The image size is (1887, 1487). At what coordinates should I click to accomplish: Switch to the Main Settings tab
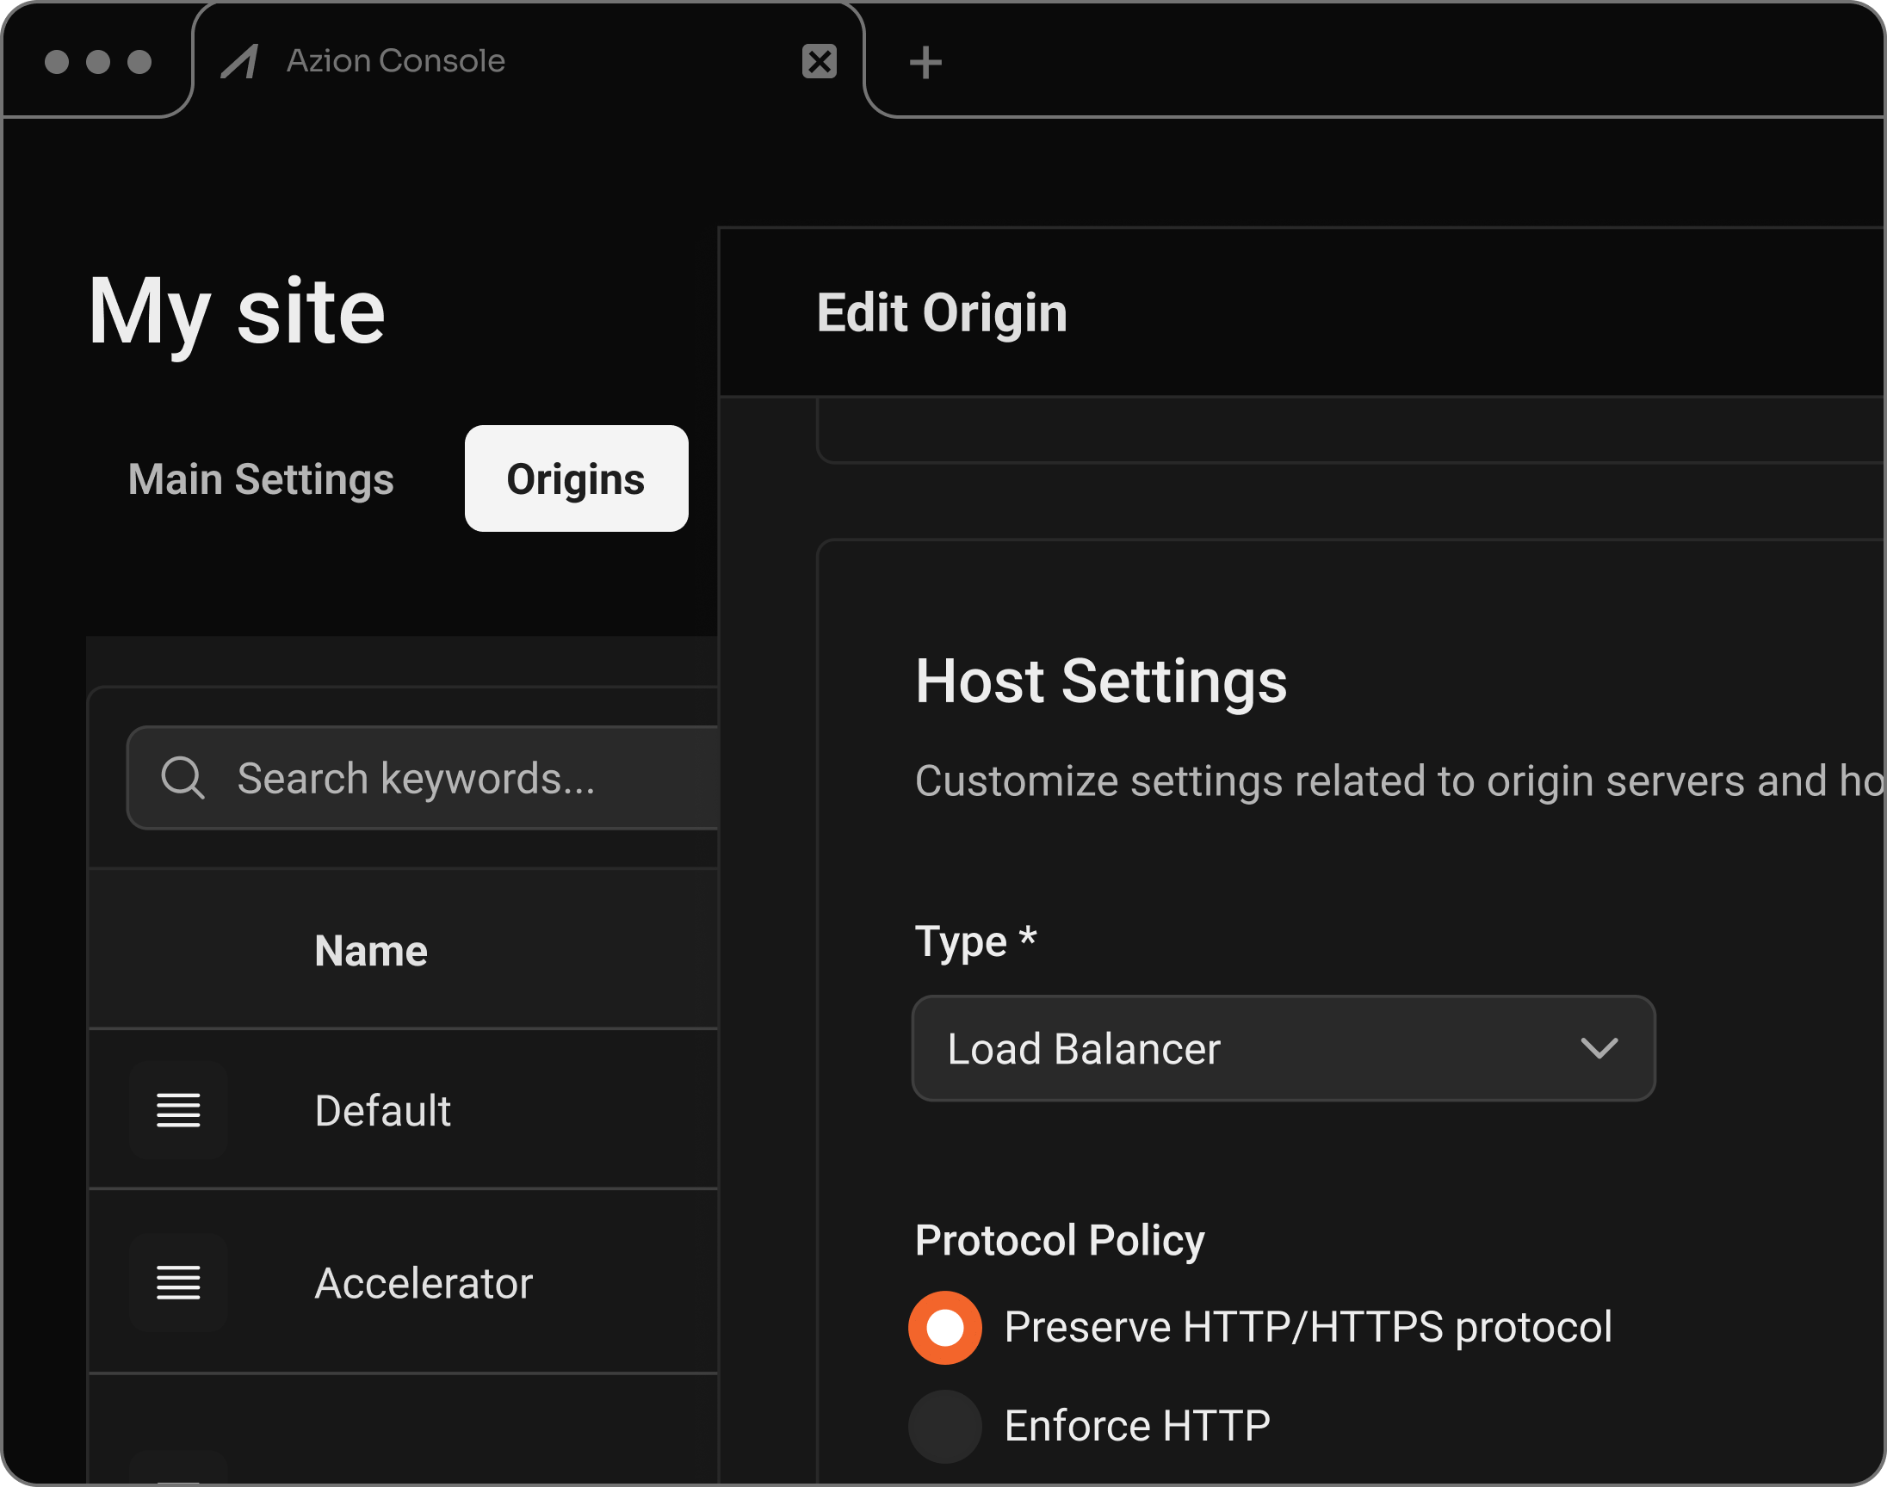[260, 478]
